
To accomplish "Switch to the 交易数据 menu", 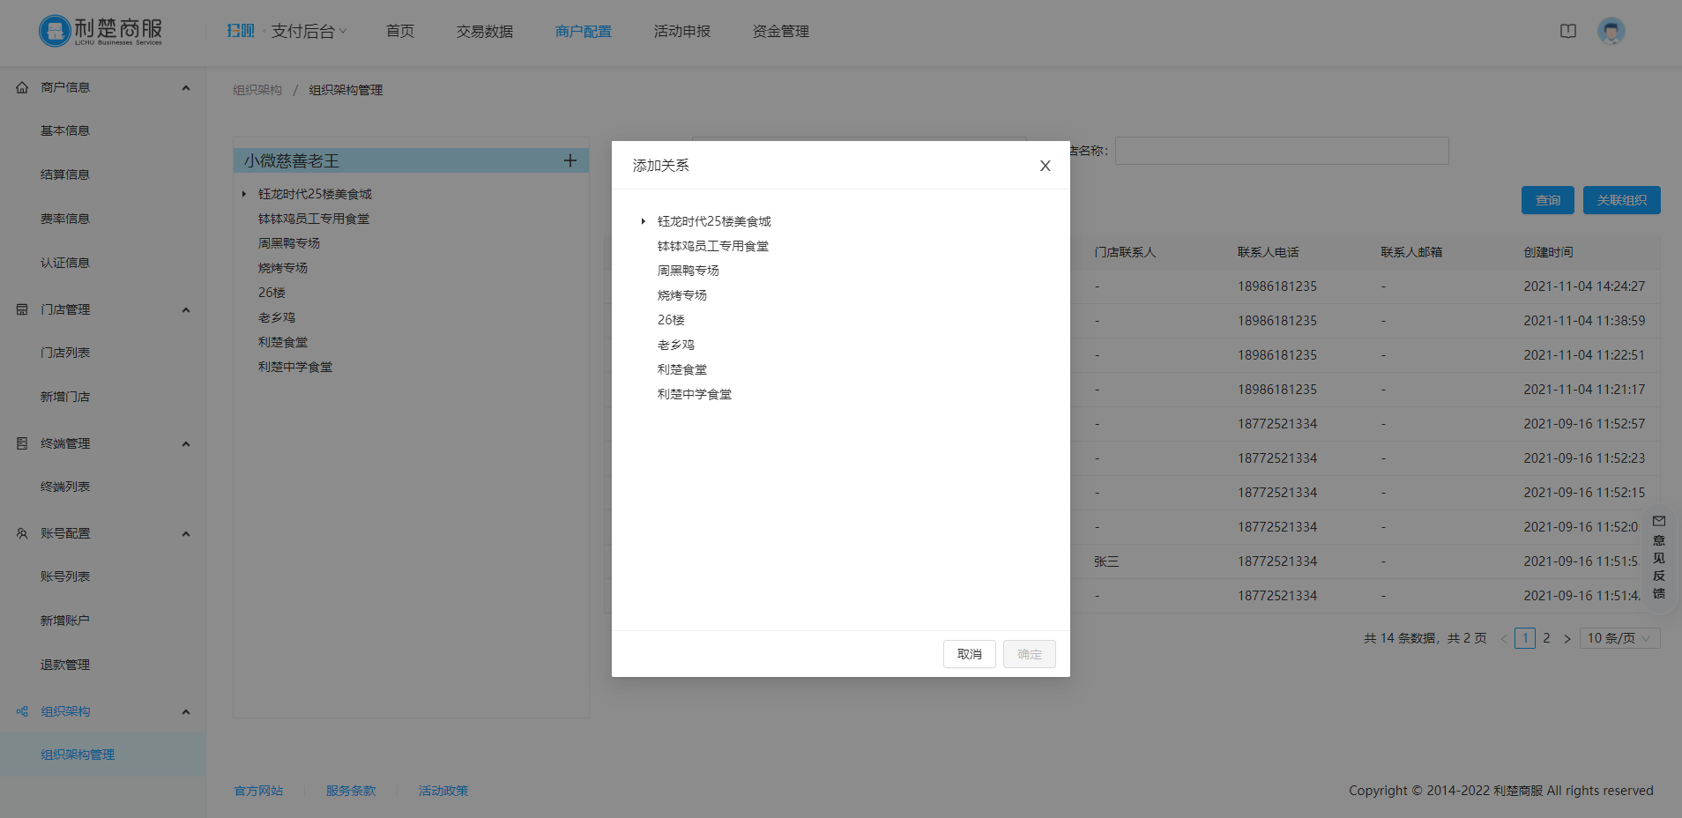I will [485, 32].
